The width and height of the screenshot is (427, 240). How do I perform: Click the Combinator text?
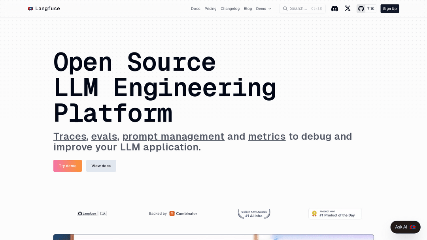tap(187, 214)
